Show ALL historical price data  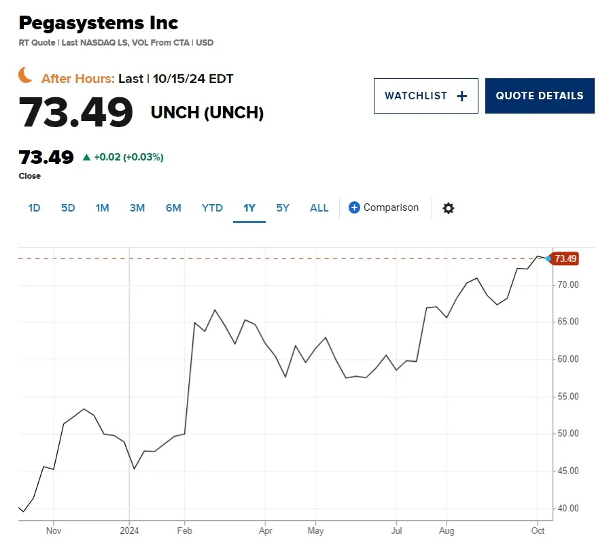[319, 208]
